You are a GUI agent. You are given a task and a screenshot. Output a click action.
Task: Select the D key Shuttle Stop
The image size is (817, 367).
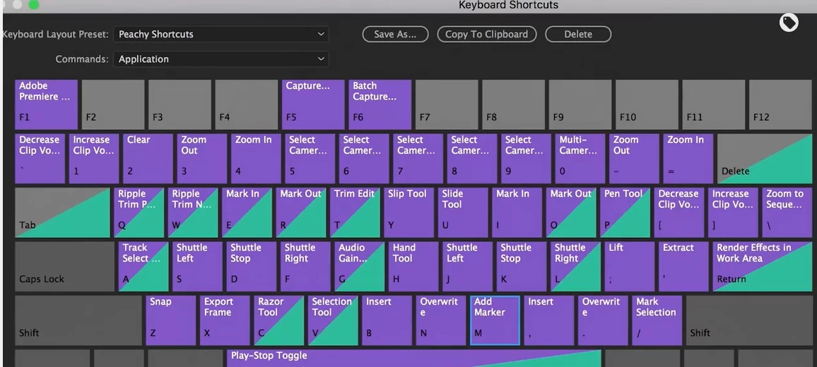coord(252,267)
